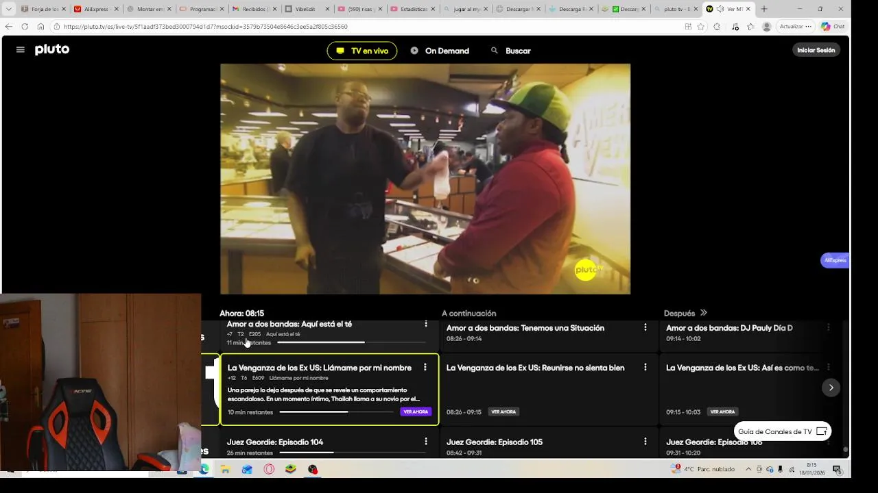Open File Explorer from the taskbar
Viewport: 878px width, 493px height.
pos(225,469)
